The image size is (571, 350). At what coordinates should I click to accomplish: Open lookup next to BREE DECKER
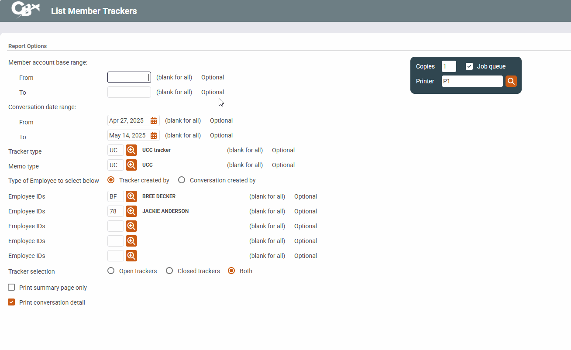click(x=131, y=196)
